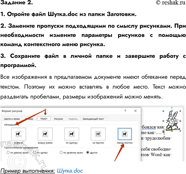
Task: Open the 'Шутка.doc' example link
Action: click(70, 170)
